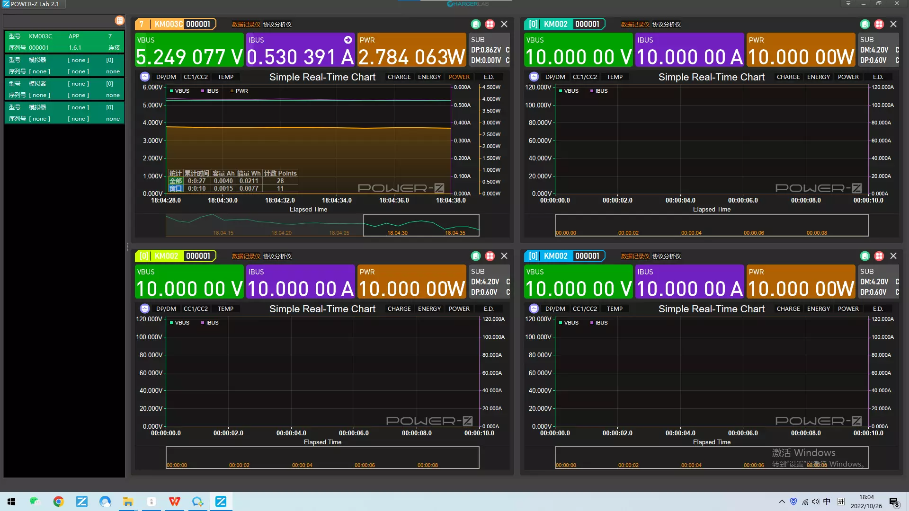
Task: Click the red grid icon in top-right KM002 panel
Action: pyautogui.click(x=879, y=24)
